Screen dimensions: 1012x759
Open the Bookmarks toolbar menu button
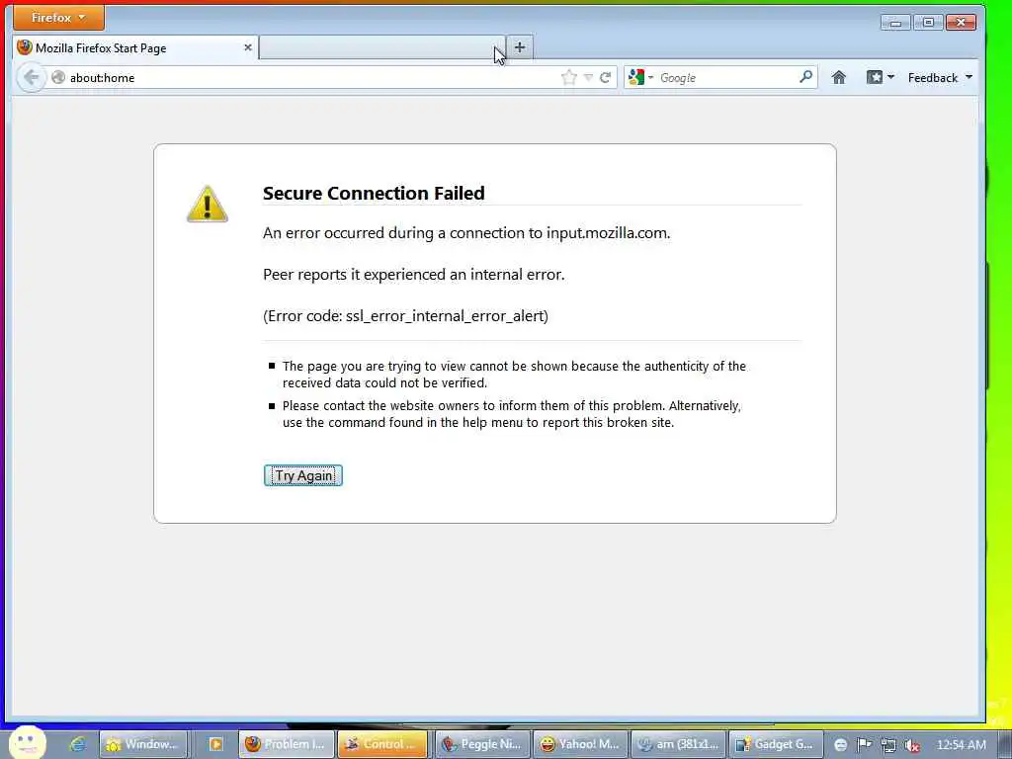(880, 77)
